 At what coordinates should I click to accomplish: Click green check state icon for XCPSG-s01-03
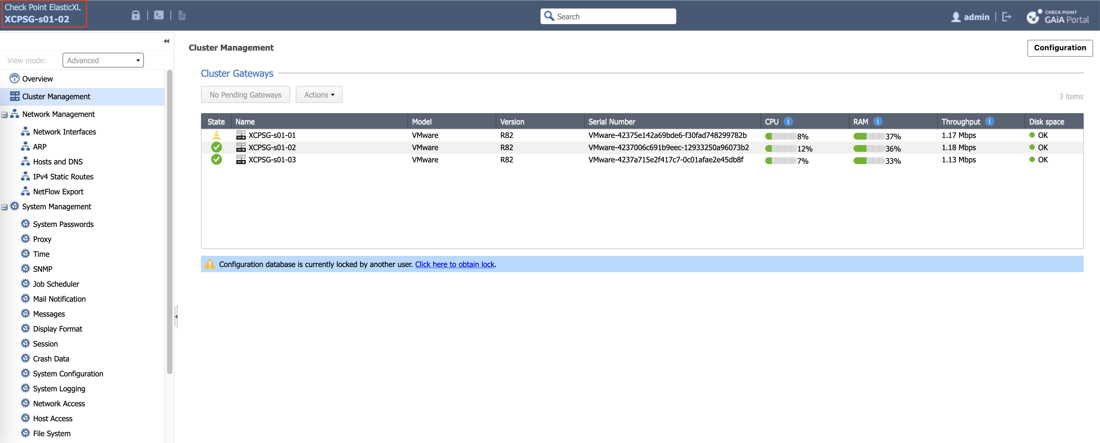[217, 160]
